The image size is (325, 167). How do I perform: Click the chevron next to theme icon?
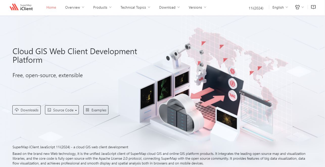pos(303,7)
